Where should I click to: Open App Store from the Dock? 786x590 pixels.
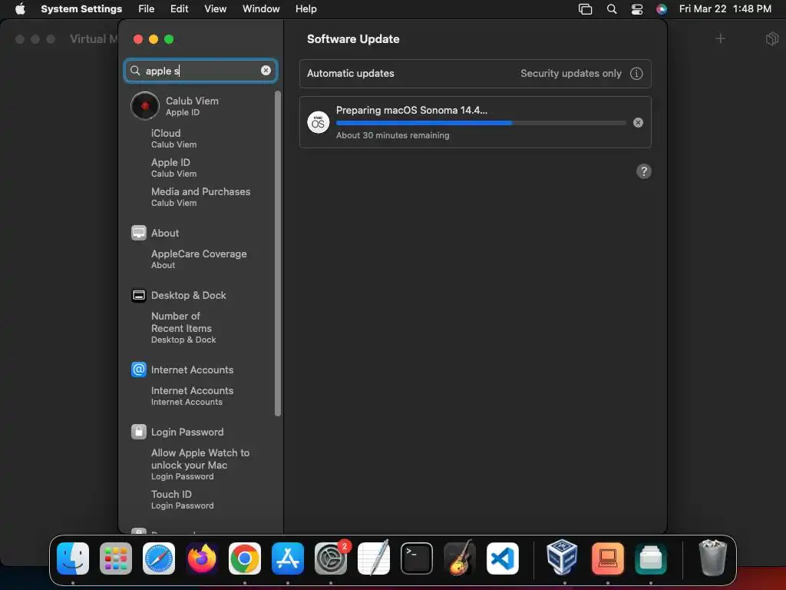288,559
